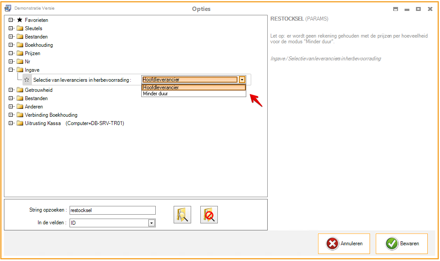Click the Favorieten star icon

coord(20,20)
